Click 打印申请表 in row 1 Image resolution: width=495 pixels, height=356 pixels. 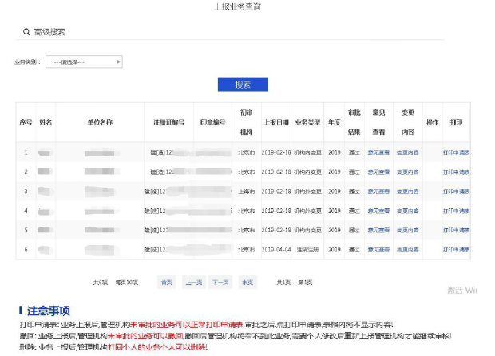tap(457, 152)
